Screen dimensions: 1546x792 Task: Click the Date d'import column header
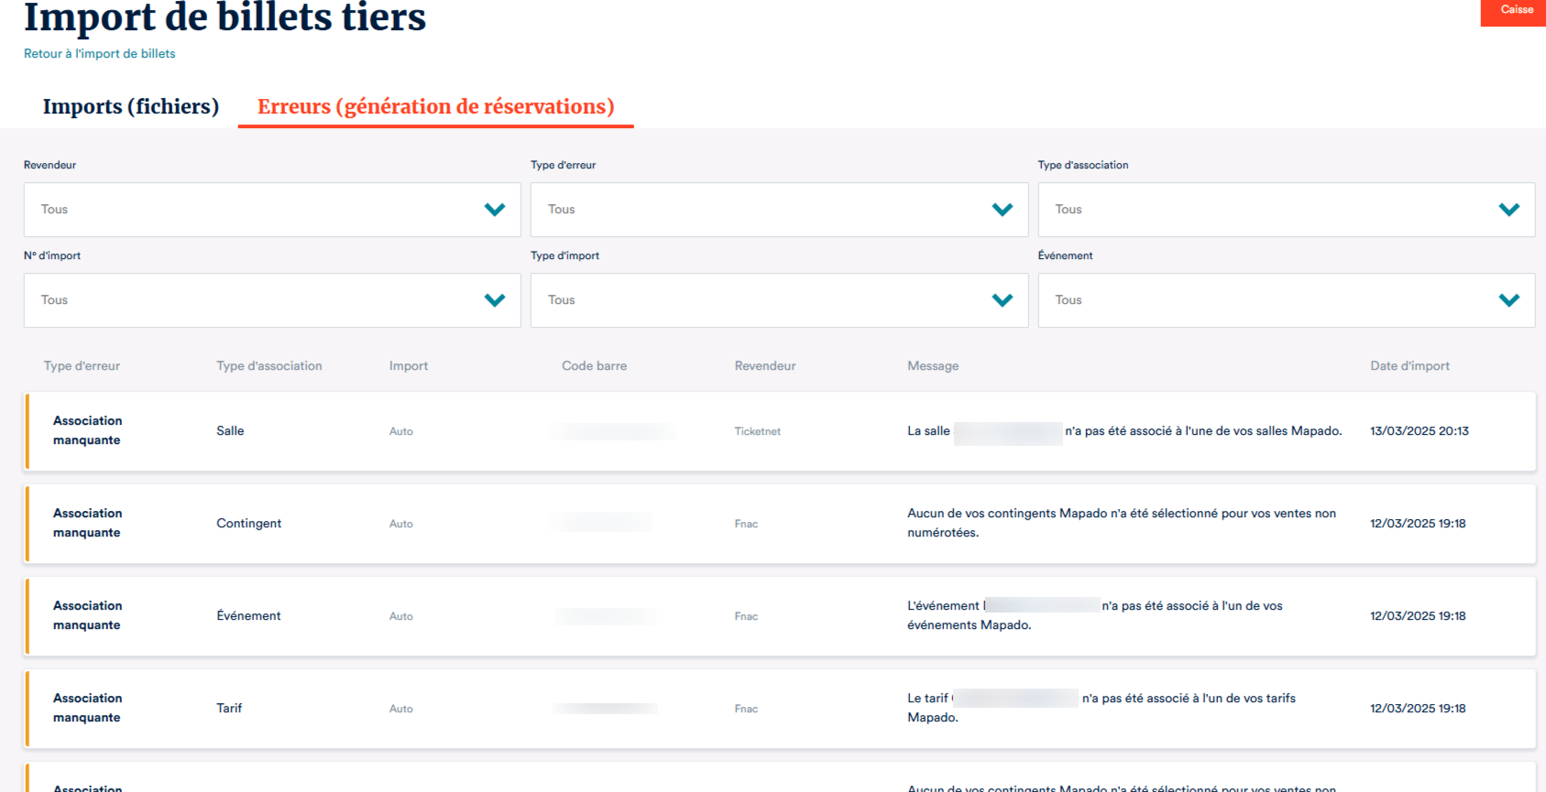coord(1409,366)
